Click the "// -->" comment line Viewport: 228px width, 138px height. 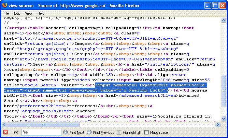click(12, 23)
